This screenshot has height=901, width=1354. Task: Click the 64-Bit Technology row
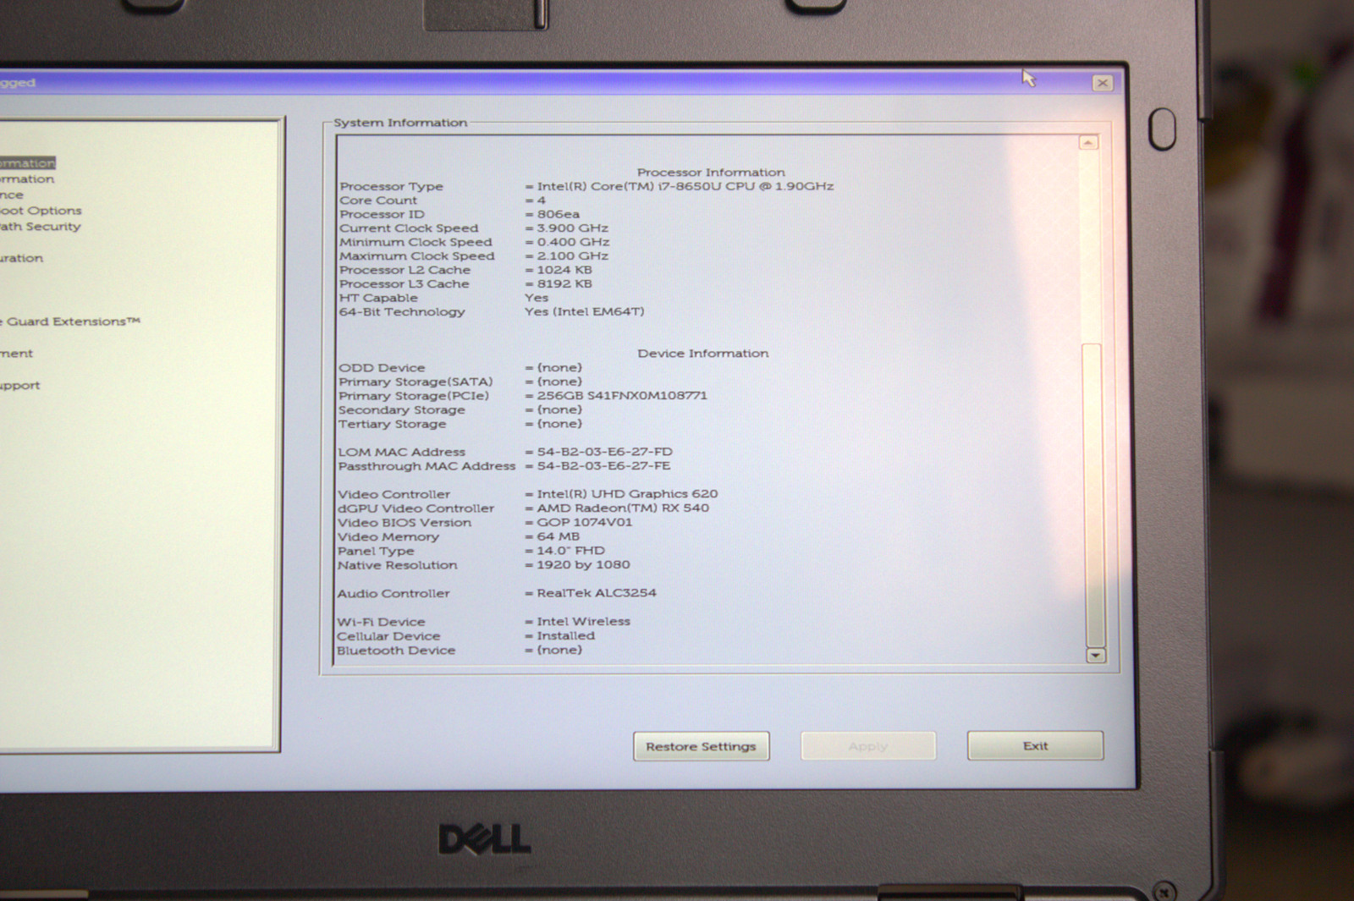tap(492, 312)
